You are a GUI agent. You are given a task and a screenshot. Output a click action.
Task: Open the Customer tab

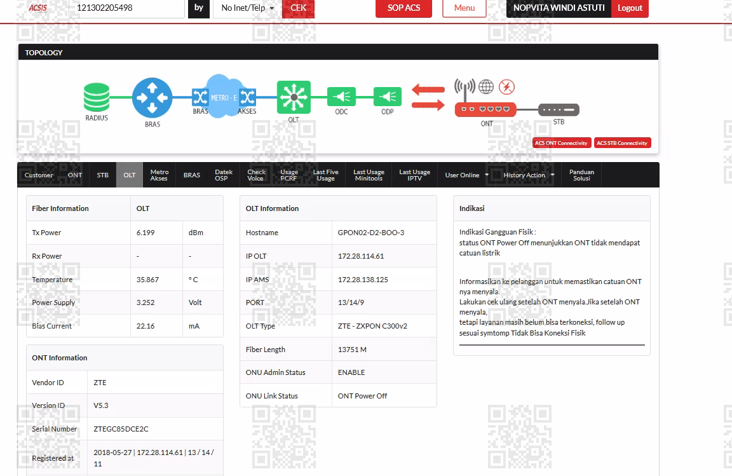pos(39,175)
